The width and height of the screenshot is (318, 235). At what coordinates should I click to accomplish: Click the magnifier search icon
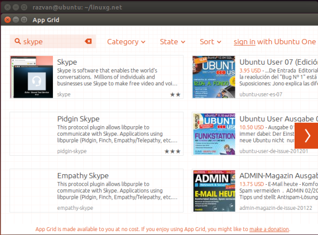click(x=18, y=41)
